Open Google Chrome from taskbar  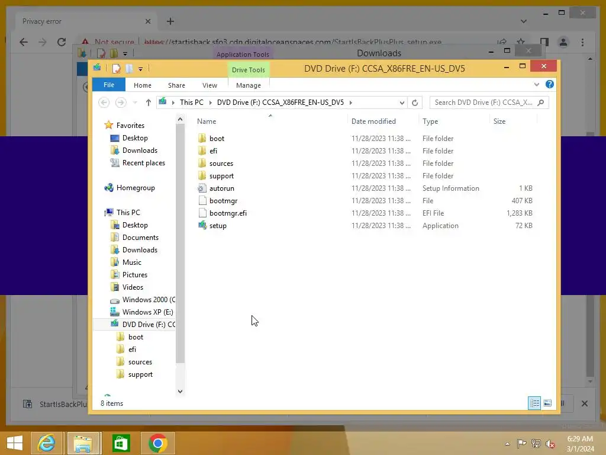pyautogui.click(x=157, y=443)
